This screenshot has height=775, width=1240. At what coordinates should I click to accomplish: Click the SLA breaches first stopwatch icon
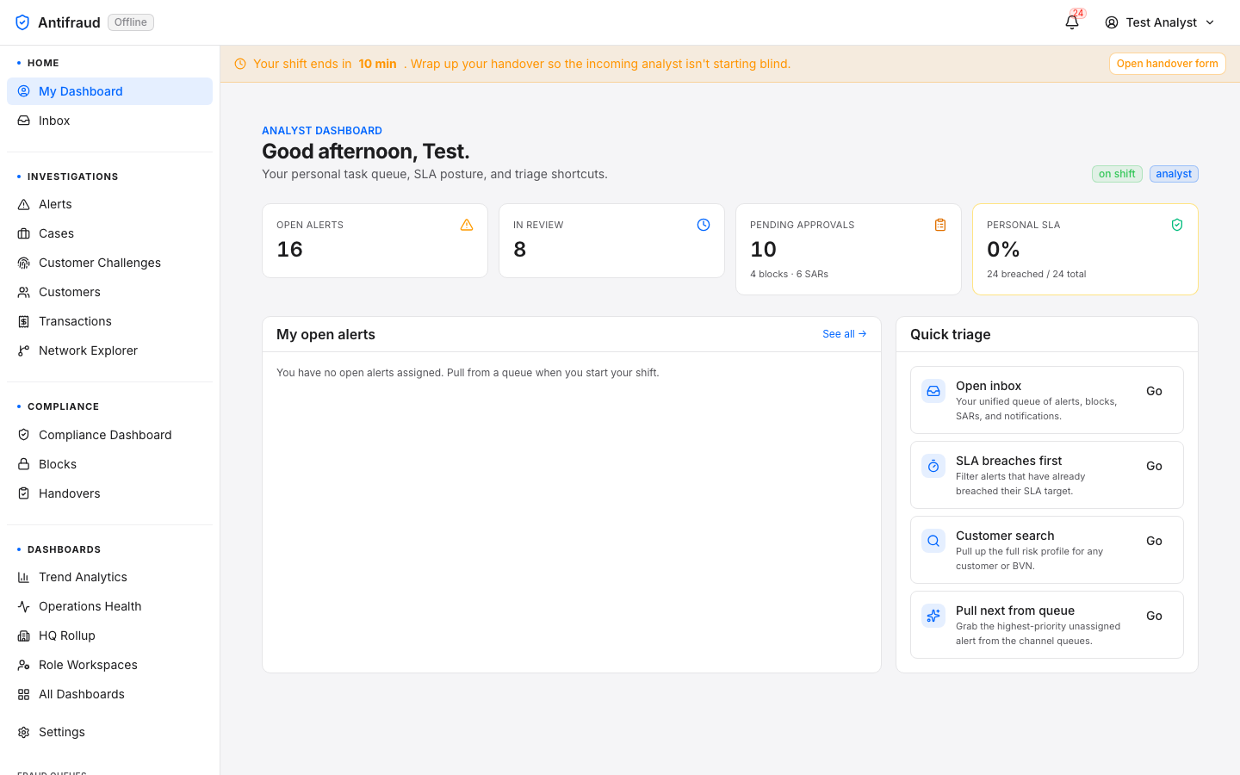click(x=933, y=466)
